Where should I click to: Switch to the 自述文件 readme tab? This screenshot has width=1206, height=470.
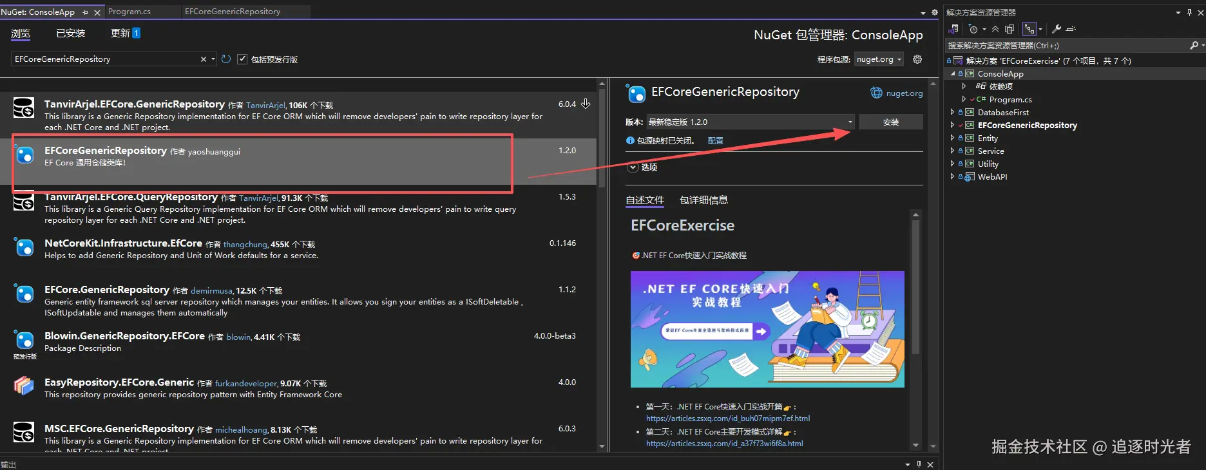coord(645,200)
